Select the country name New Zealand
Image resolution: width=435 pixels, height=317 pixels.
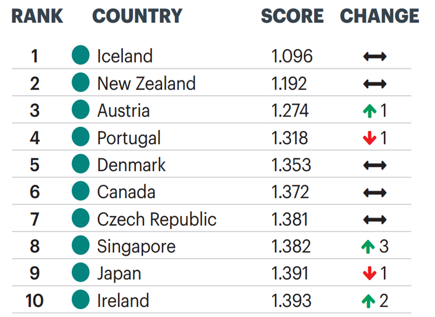pos(146,83)
